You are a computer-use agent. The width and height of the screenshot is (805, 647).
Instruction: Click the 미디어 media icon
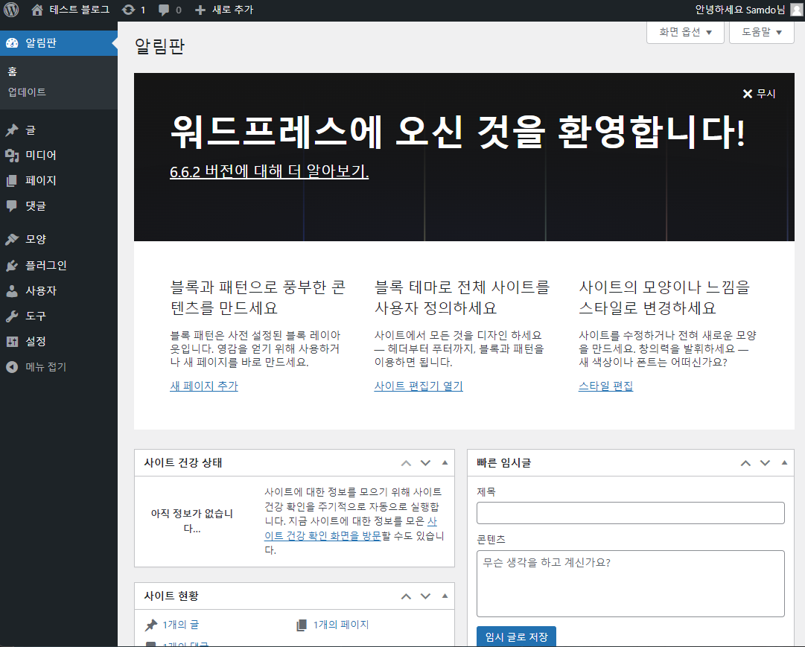(12, 156)
